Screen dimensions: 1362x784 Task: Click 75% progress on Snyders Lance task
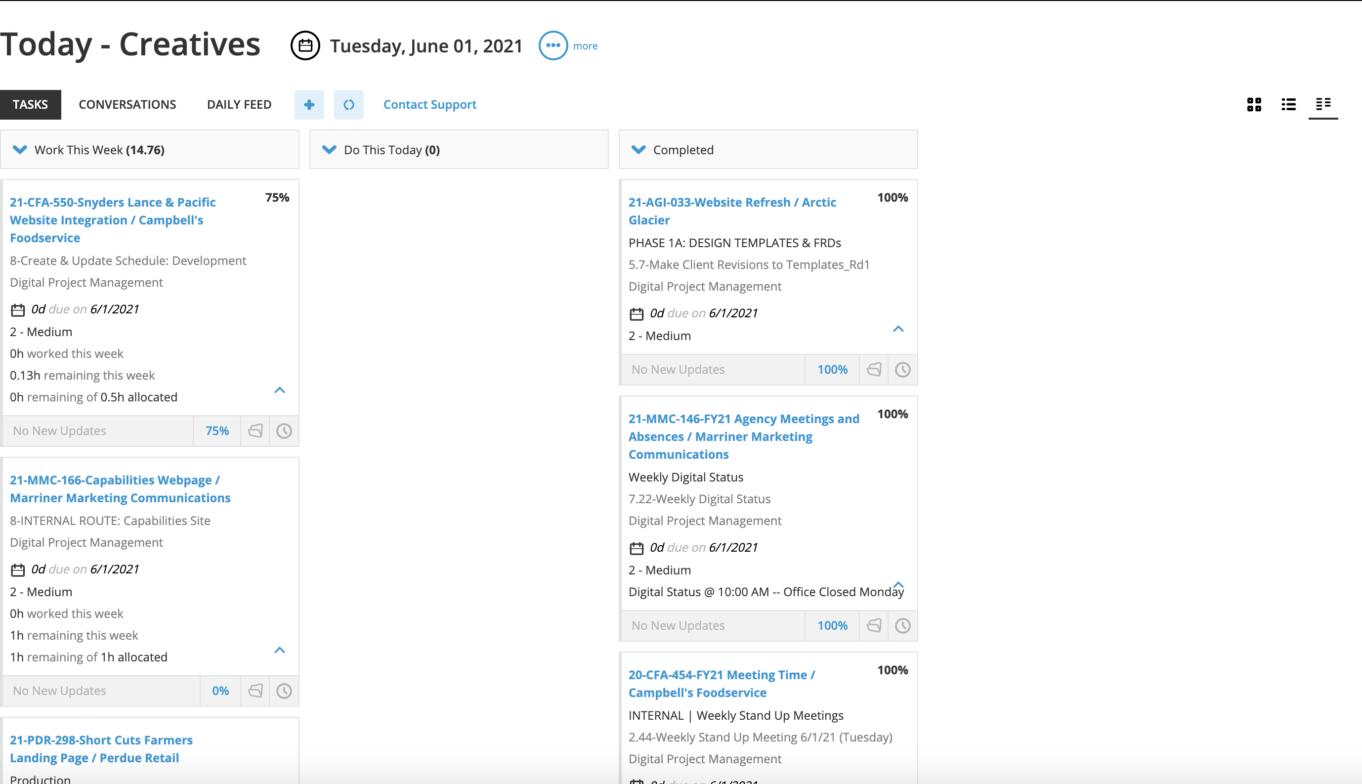coord(217,431)
